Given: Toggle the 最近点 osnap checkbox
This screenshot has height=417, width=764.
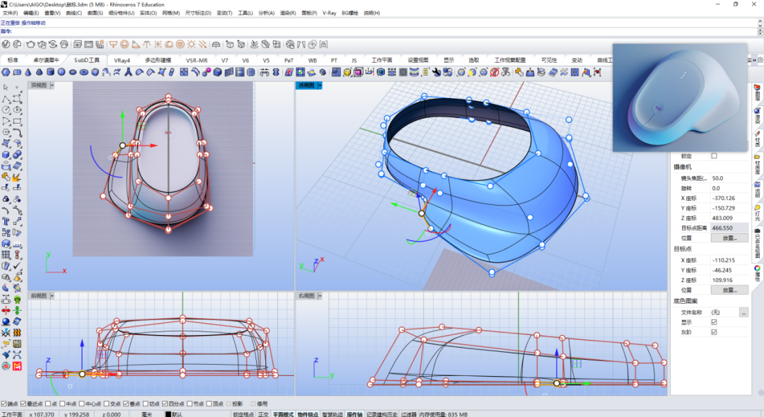Looking at the screenshot, I should coord(23,404).
